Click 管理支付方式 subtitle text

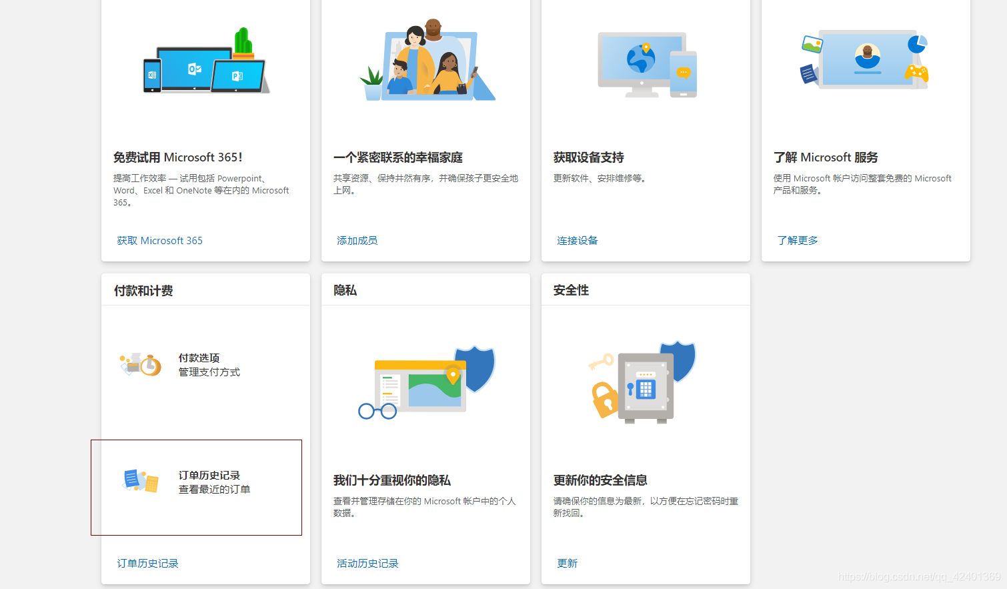[x=209, y=372]
